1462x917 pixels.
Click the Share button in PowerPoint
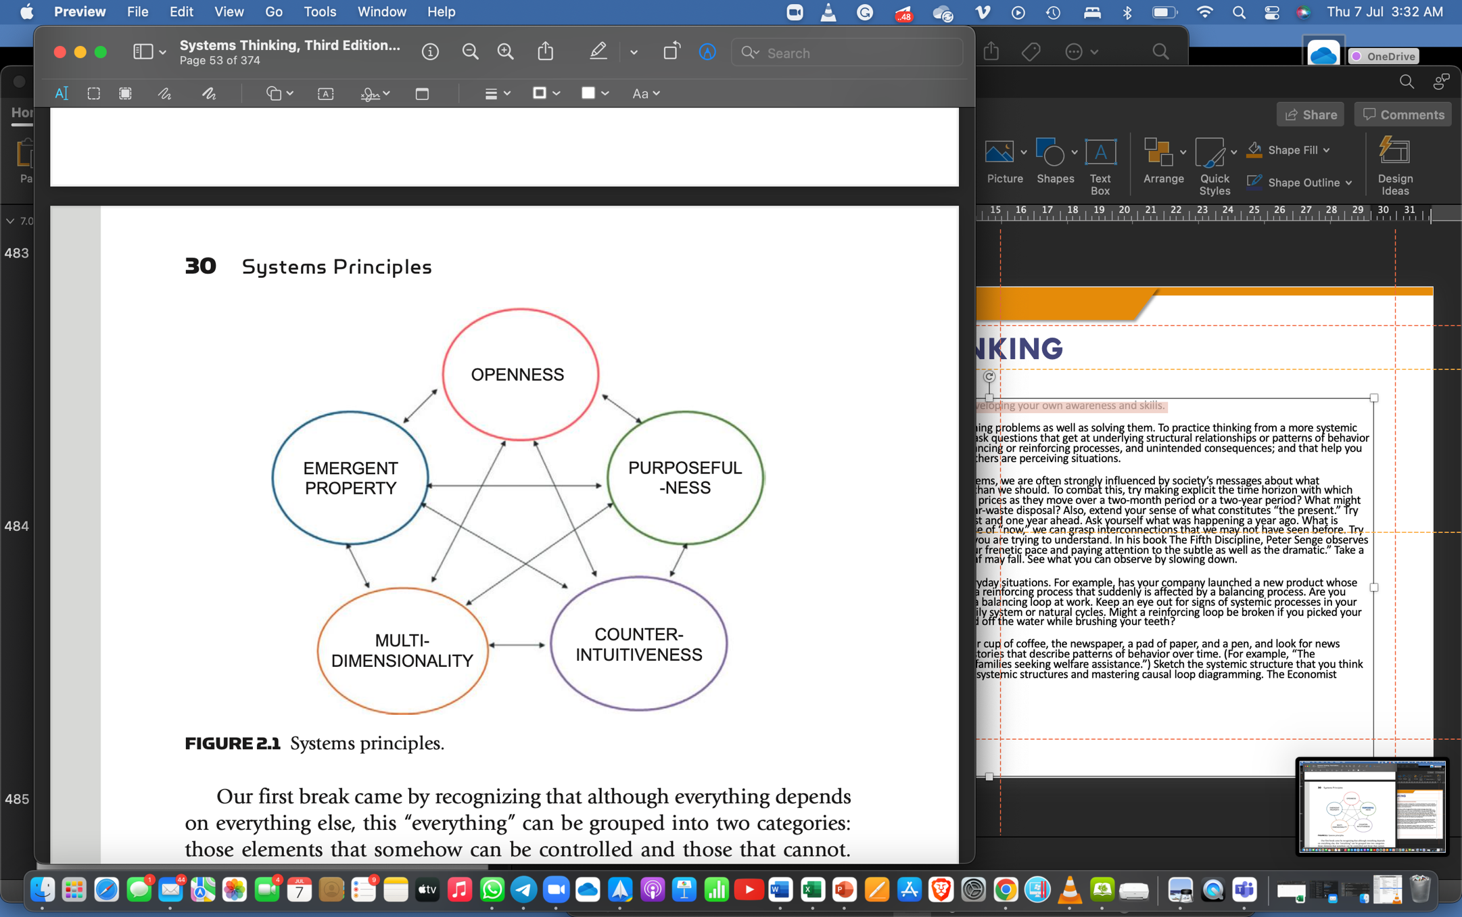point(1310,114)
